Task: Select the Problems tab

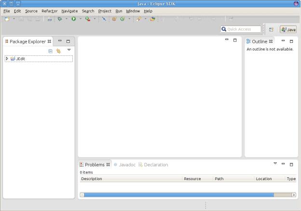Action: [x=95, y=165]
